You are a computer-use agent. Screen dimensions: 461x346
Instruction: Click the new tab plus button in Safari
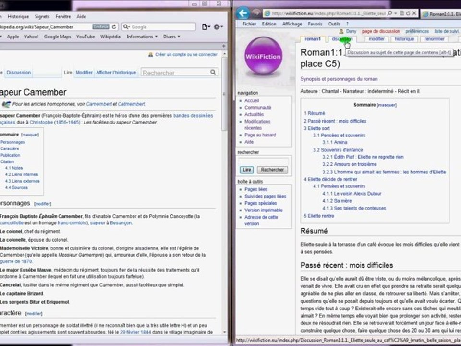tap(224, 46)
